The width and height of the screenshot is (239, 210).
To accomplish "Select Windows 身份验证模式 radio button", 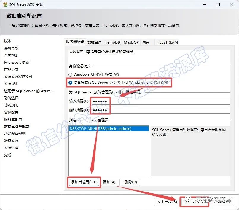I will [70, 74].
